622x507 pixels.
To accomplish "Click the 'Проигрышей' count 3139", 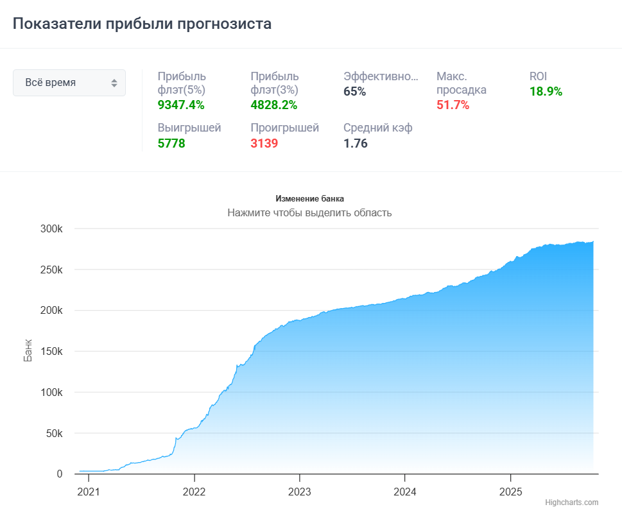I will (x=264, y=143).
